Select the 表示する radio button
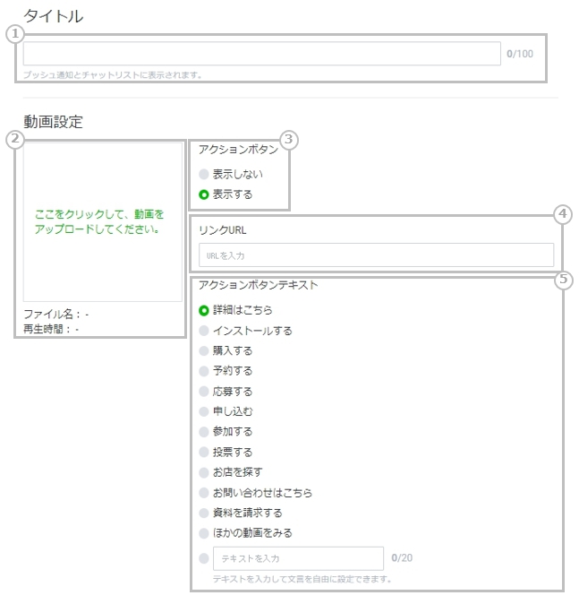Screen dimensions: 579x604 [204, 194]
